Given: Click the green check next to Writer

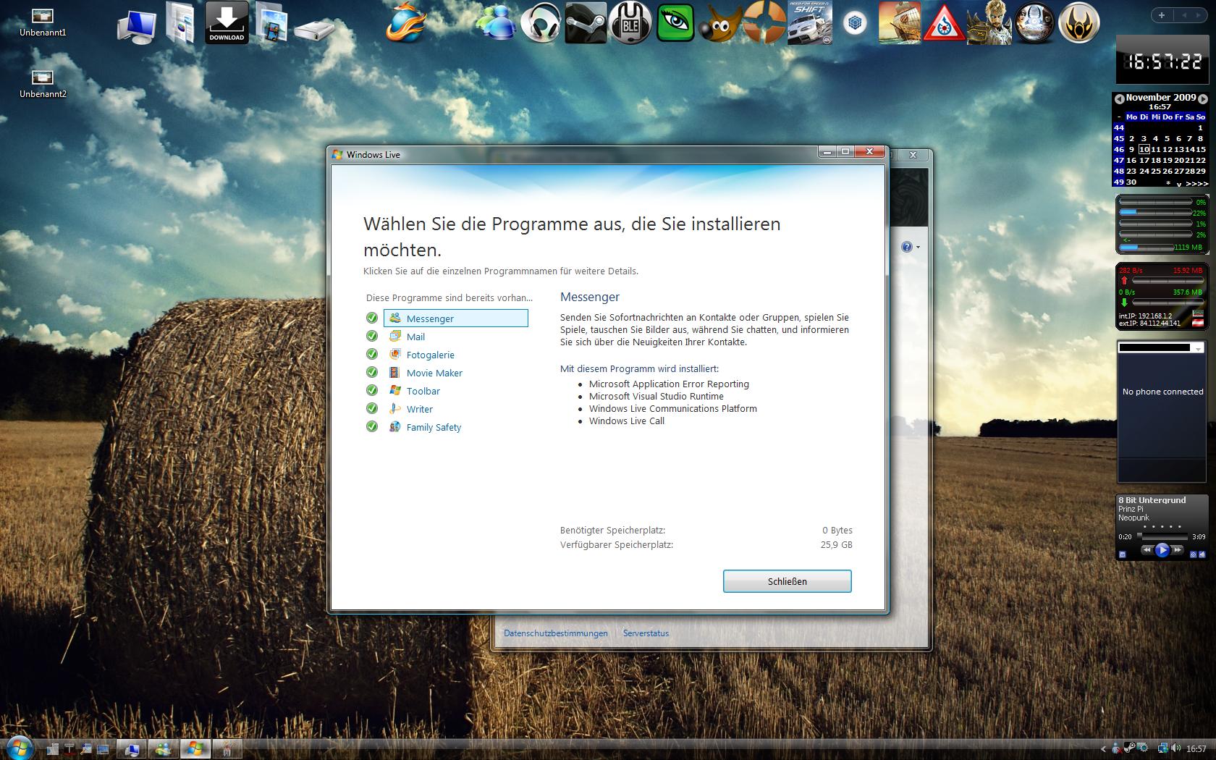Looking at the screenshot, I should tap(372, 408).
